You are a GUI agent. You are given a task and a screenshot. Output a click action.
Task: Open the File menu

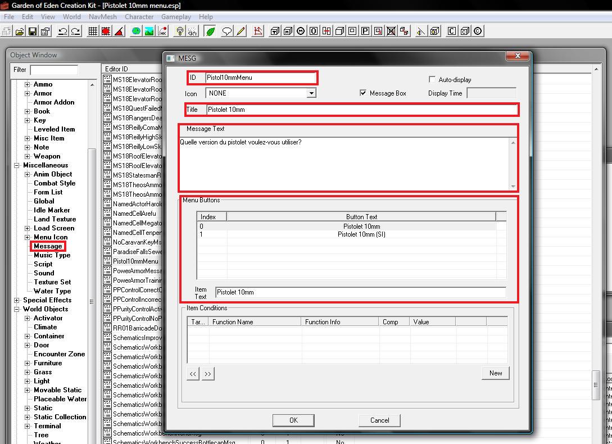(x=9, y=17)
